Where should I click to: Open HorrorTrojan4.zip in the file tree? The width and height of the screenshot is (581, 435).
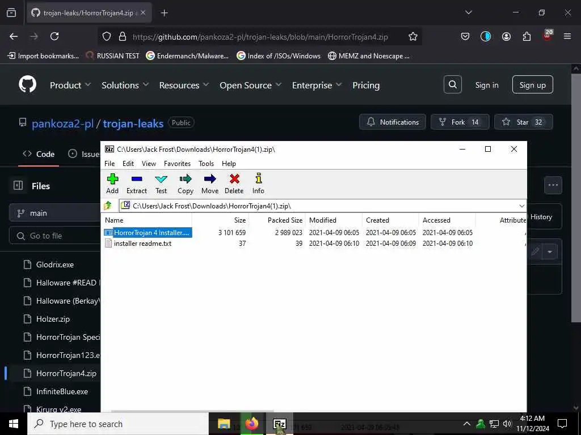66,373
